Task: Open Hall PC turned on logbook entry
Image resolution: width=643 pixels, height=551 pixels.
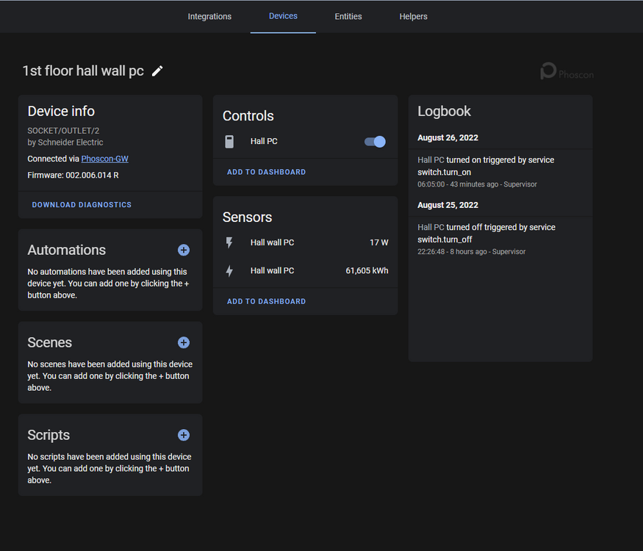Action: click(x=486, y=166)
